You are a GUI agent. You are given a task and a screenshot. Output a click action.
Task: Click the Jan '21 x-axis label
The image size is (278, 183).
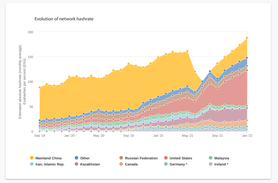pos(158,136)
